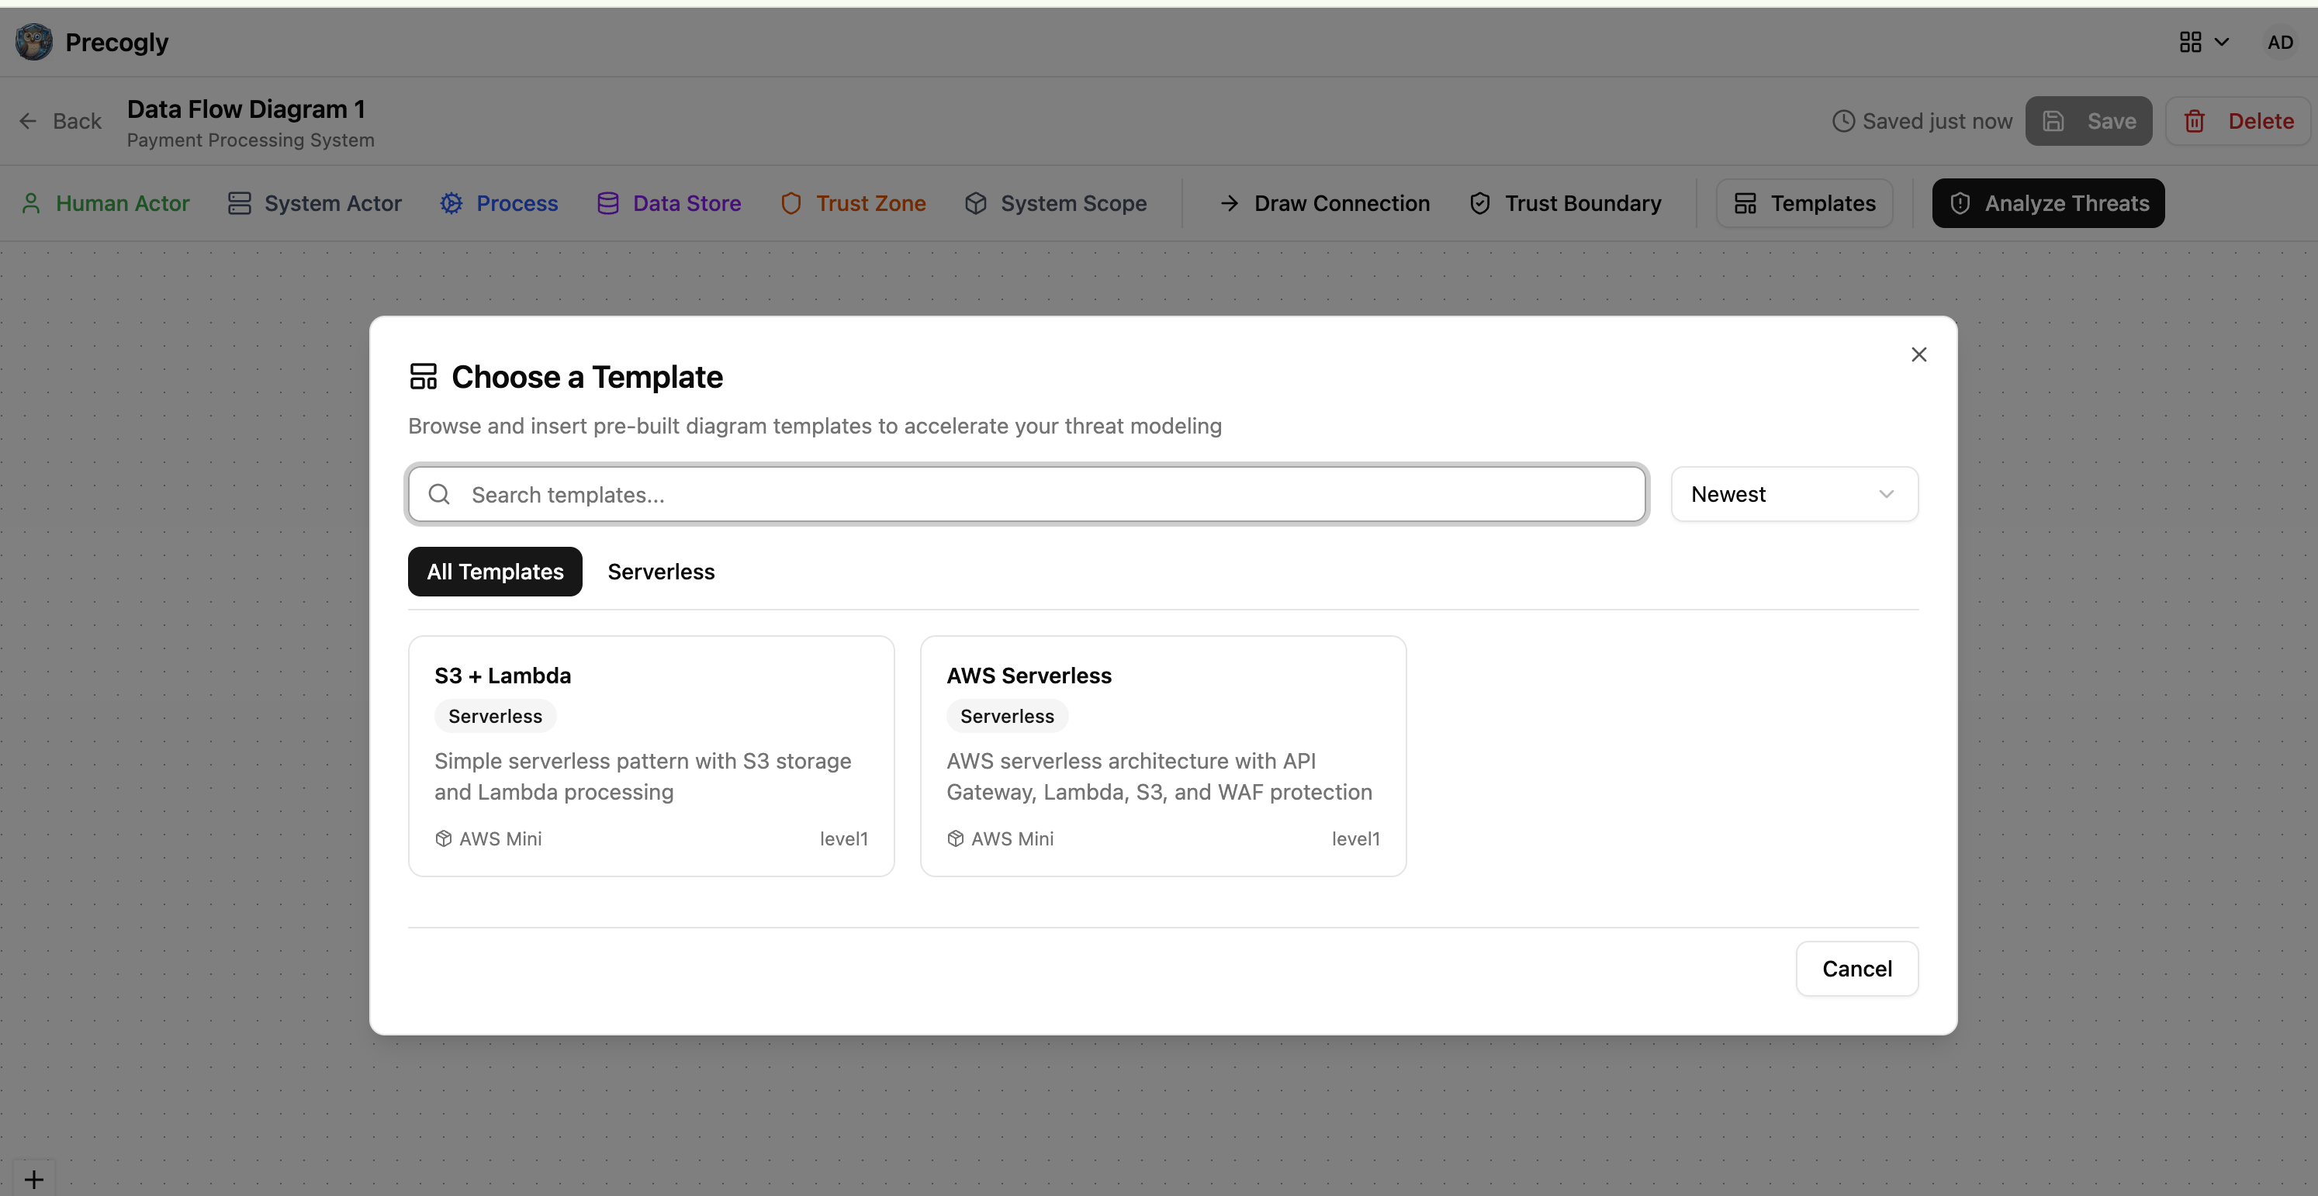This screenshot has height=1196, width=2318.
Task: Click the template icon beside dialog title
Action: tap(423, 376)
